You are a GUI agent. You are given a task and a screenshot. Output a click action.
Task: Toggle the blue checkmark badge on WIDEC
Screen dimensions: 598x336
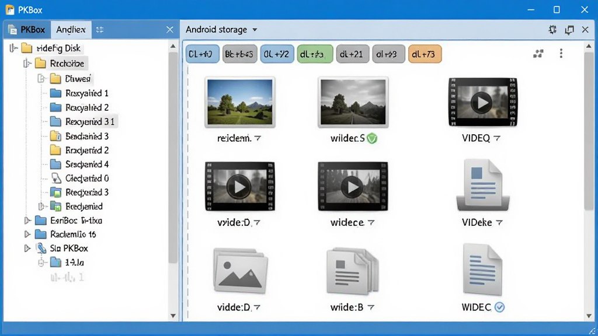point(500,307)
